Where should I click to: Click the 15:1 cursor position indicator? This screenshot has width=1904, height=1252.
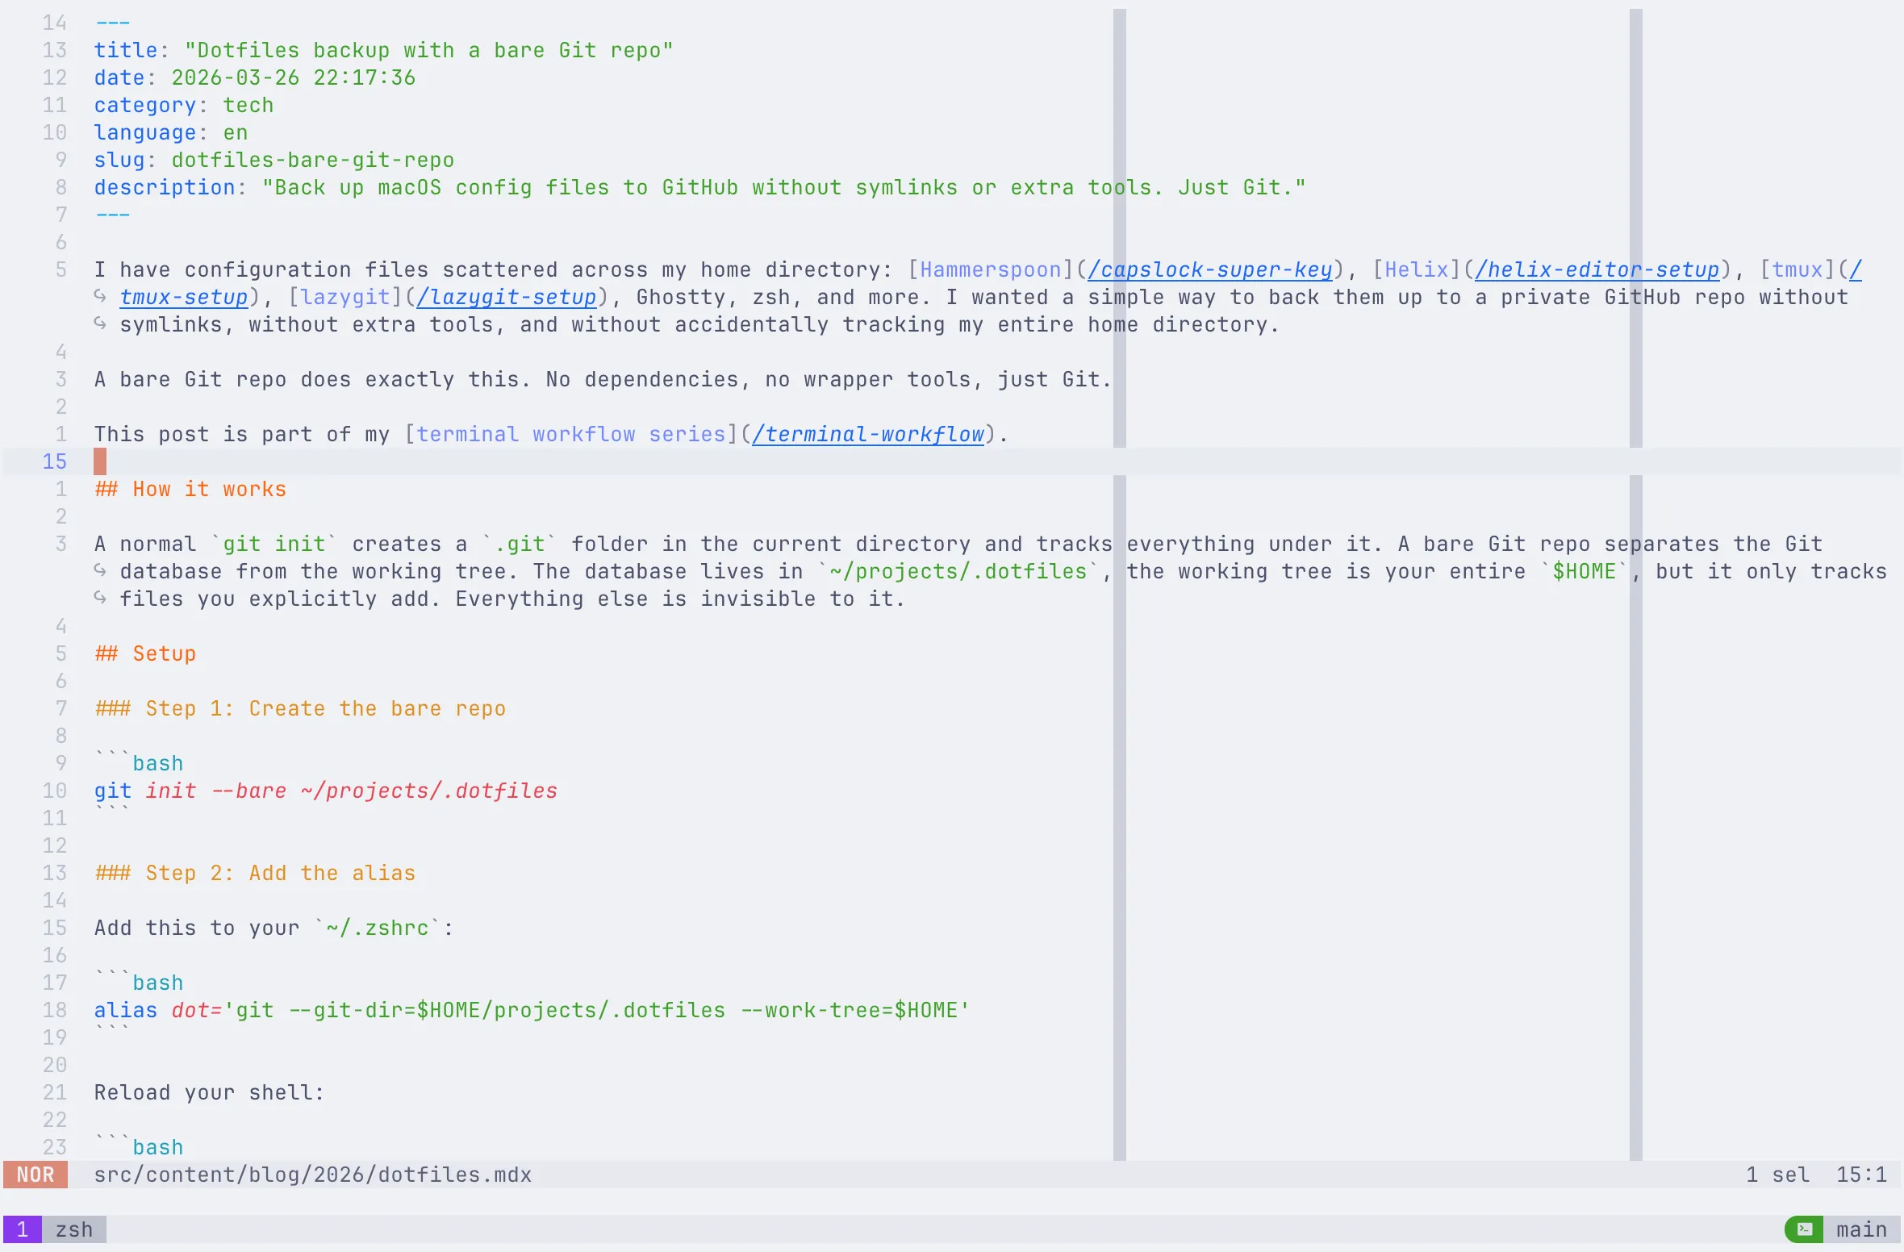1860,1175
